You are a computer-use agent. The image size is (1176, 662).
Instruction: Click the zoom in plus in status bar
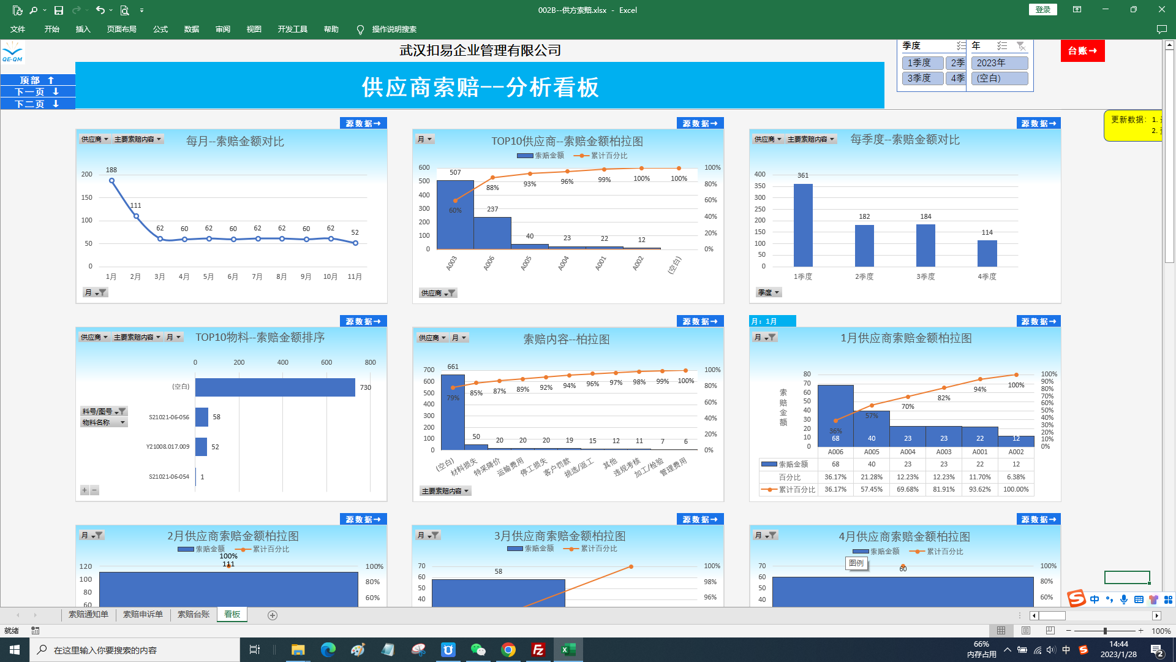coord(1140,631)
